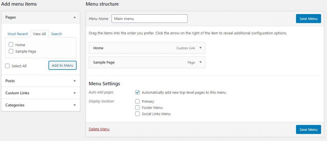Switch to Most Recent tab
This screenshot has height=141, width=327.
[18, 34]
